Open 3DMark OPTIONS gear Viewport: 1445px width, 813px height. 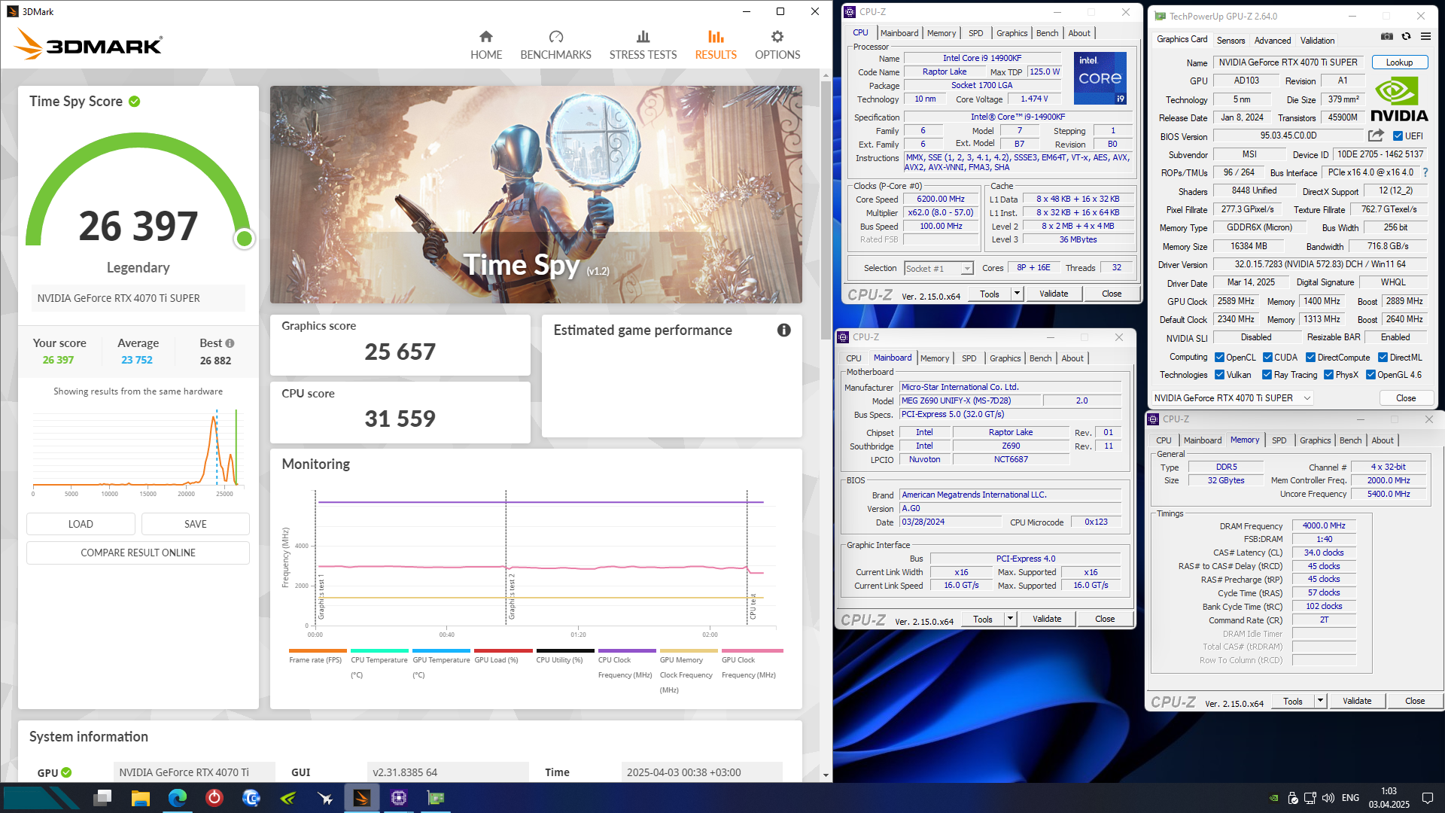click(777, 46)
